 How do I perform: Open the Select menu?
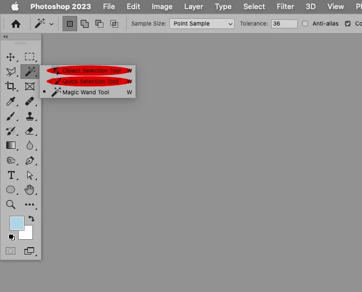point(254,6)
